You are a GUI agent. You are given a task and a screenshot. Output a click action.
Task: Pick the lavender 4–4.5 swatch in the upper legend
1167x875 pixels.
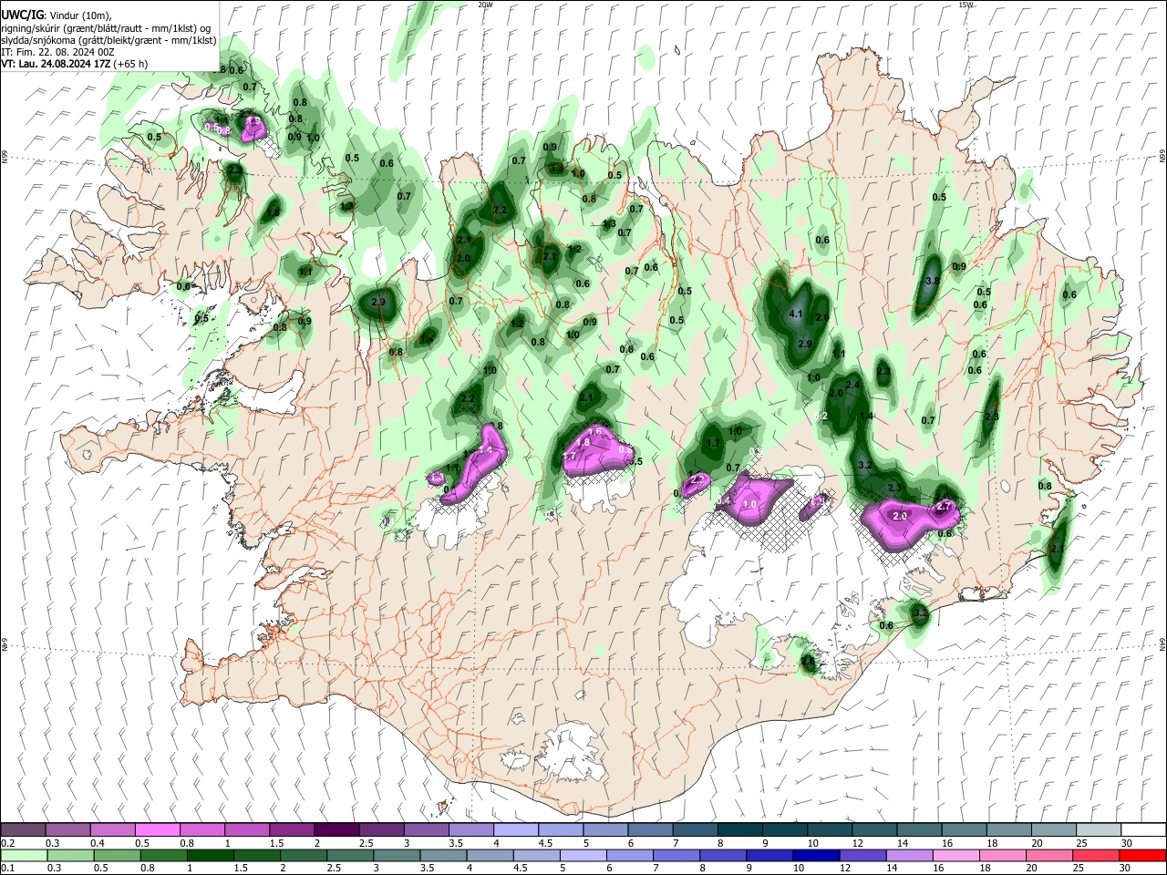coord(516,829)
